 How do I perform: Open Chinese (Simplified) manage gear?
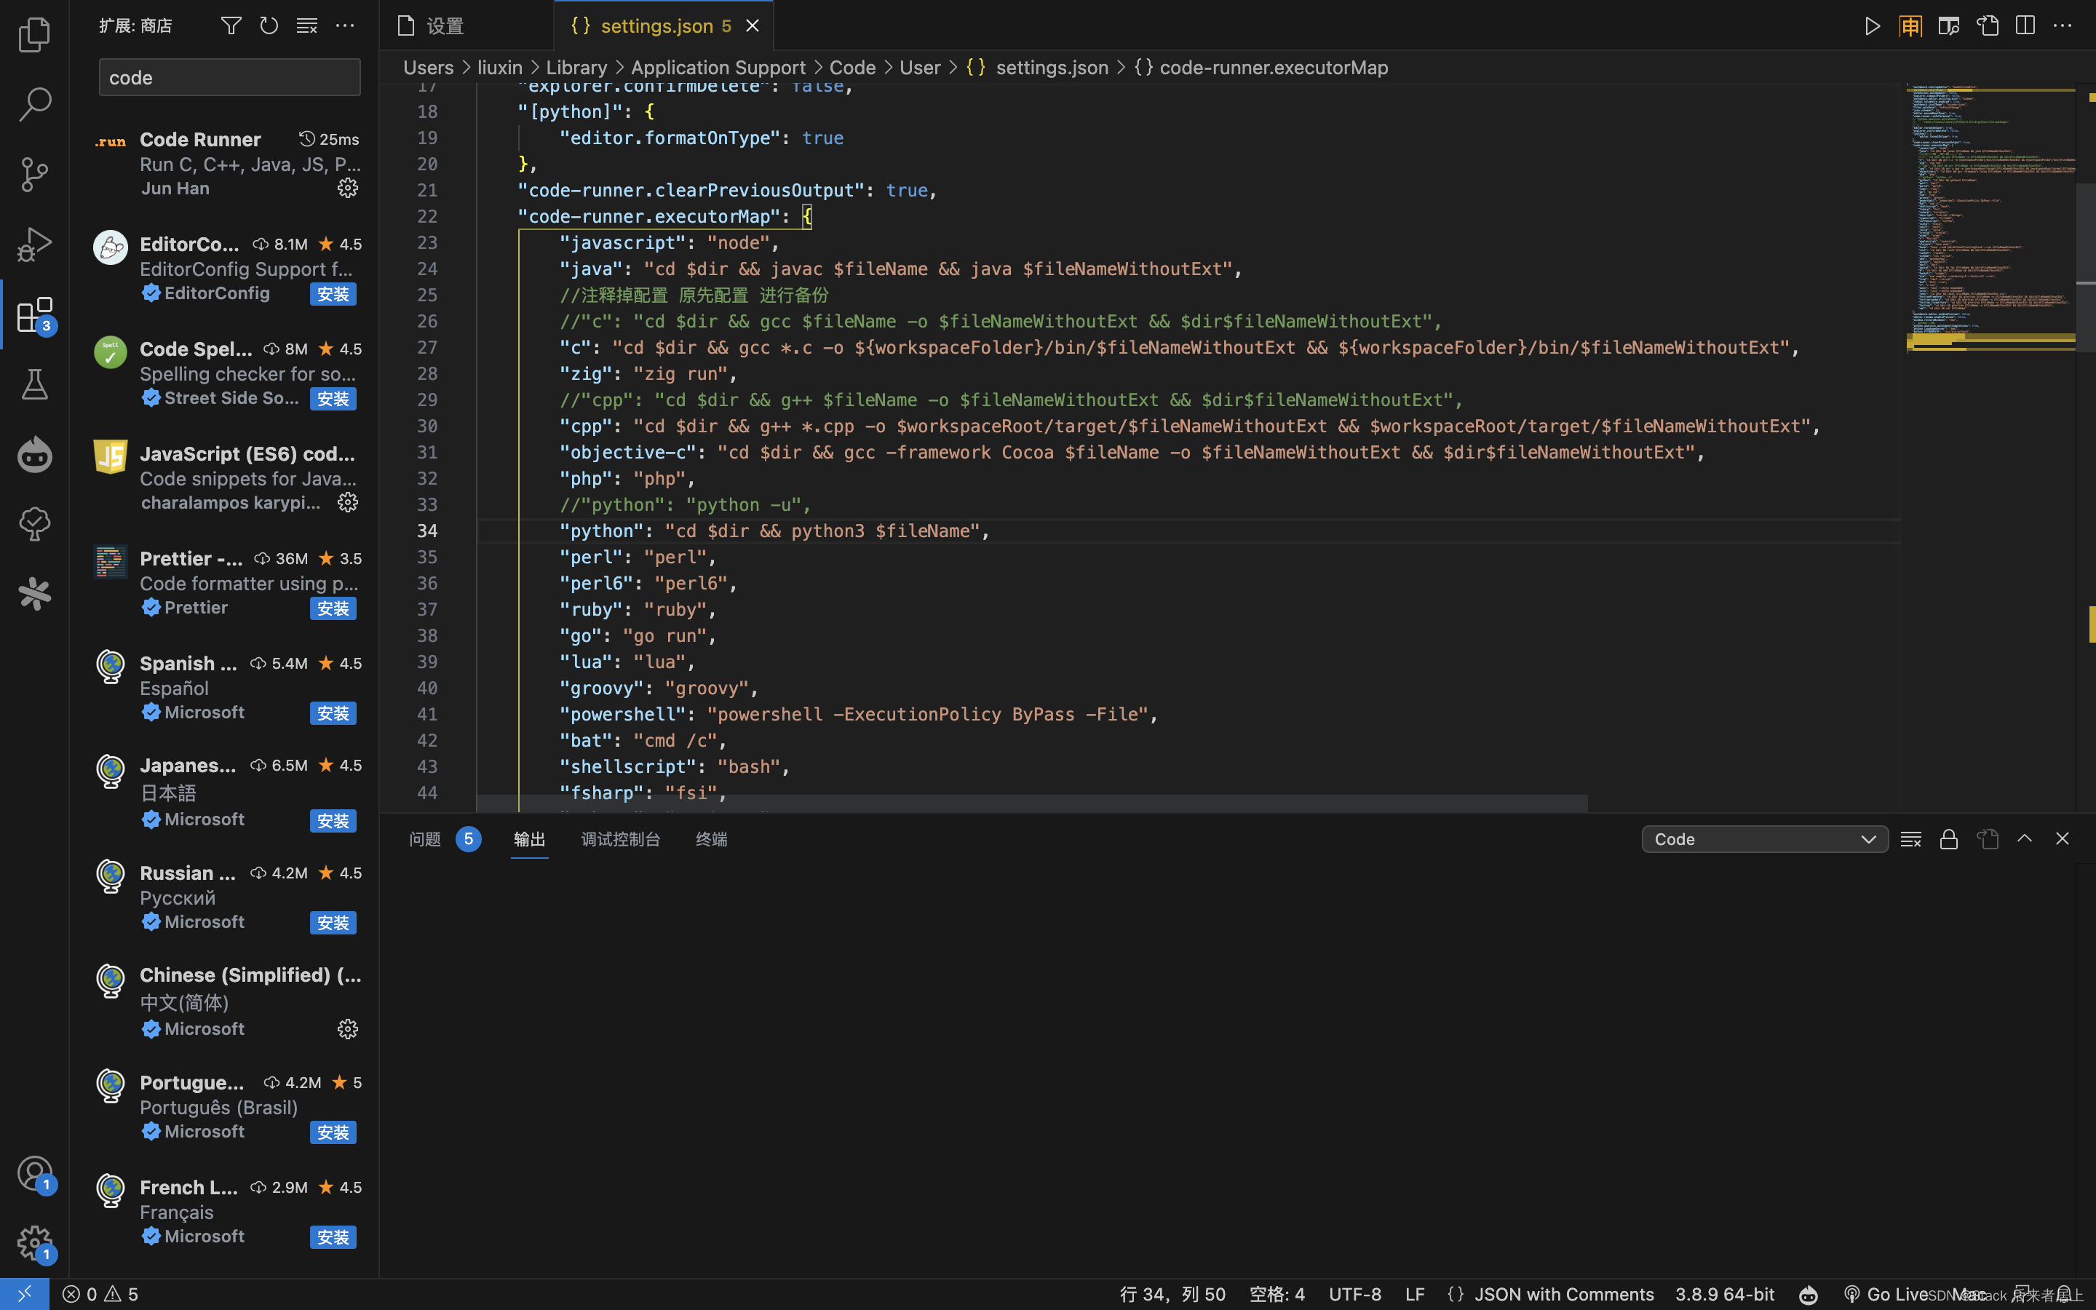(347, 1028)
